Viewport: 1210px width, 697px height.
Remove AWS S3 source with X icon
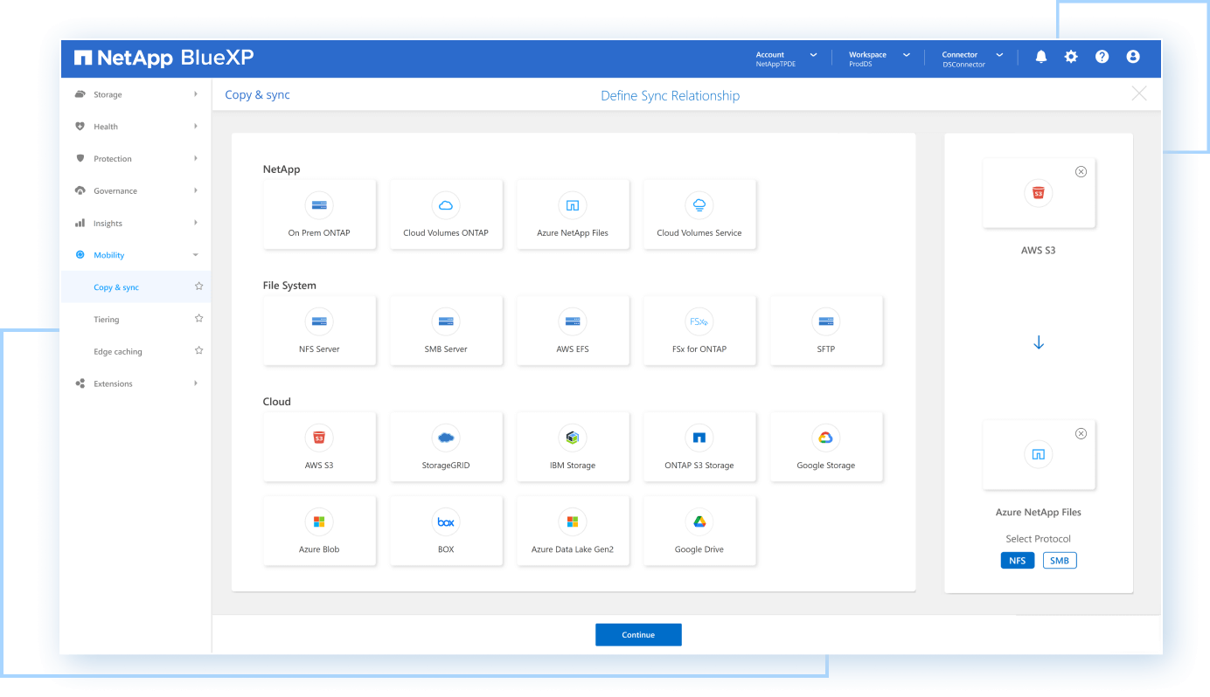(x=1081, y=172)
